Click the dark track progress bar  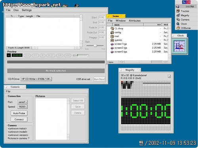pos(56,62)
